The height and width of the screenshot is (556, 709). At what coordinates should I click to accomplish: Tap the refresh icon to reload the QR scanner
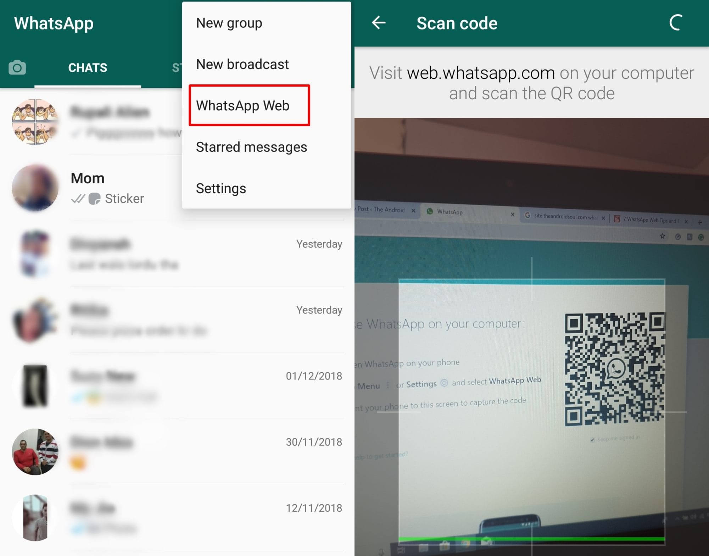pyautogui.click(x=676, y=22)
